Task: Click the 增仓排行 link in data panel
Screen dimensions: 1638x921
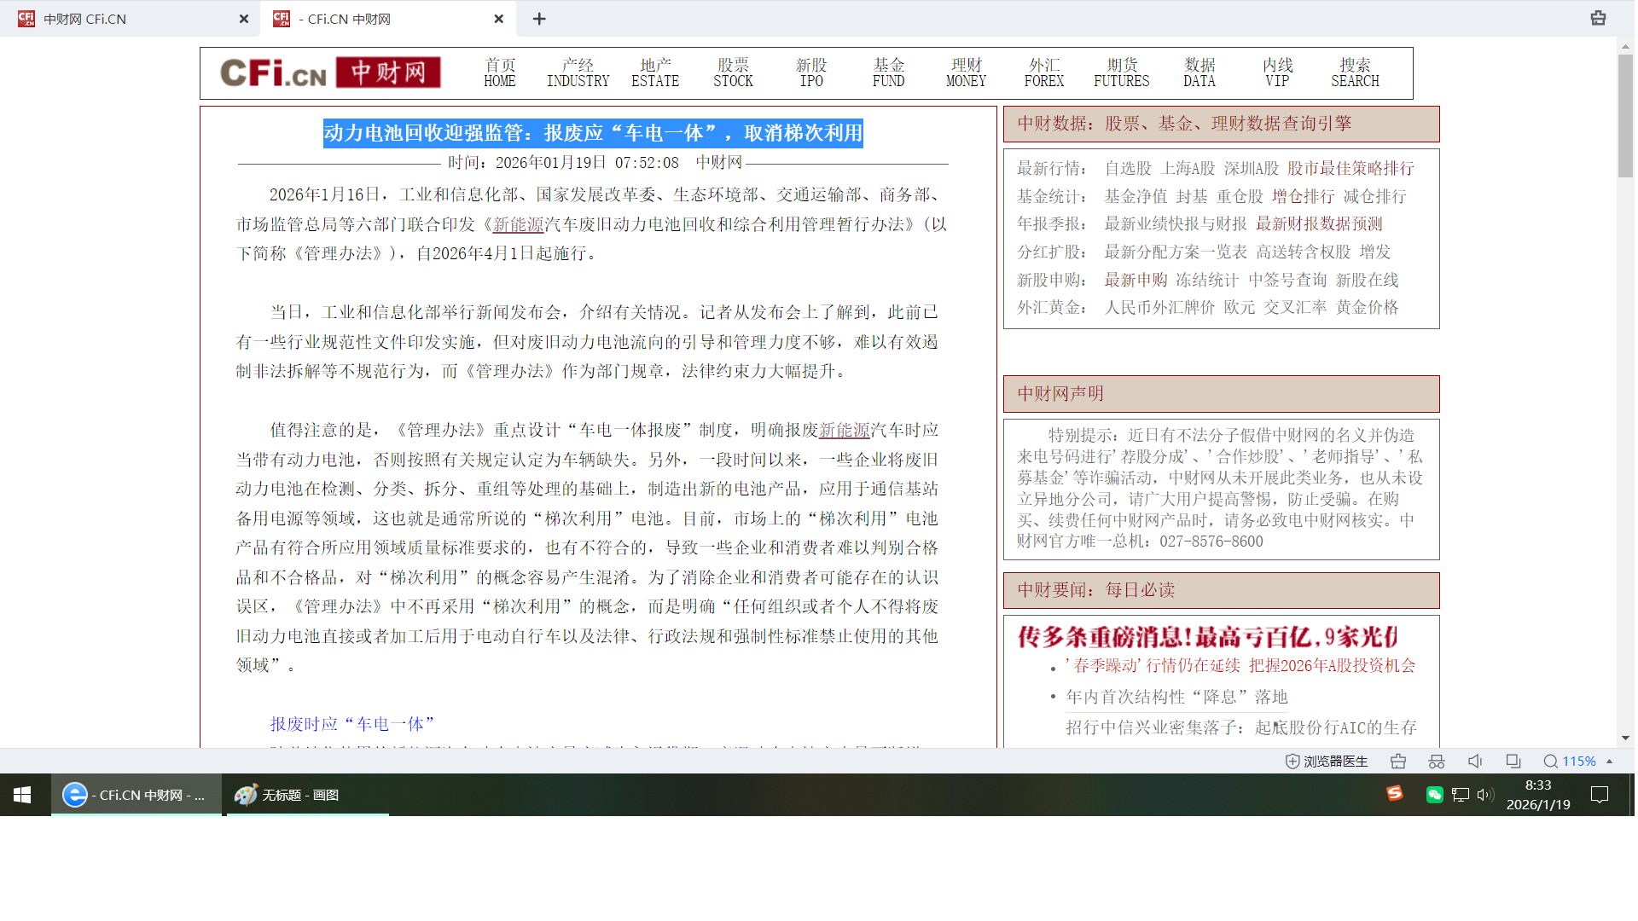Action: (x=1303, y=196)
